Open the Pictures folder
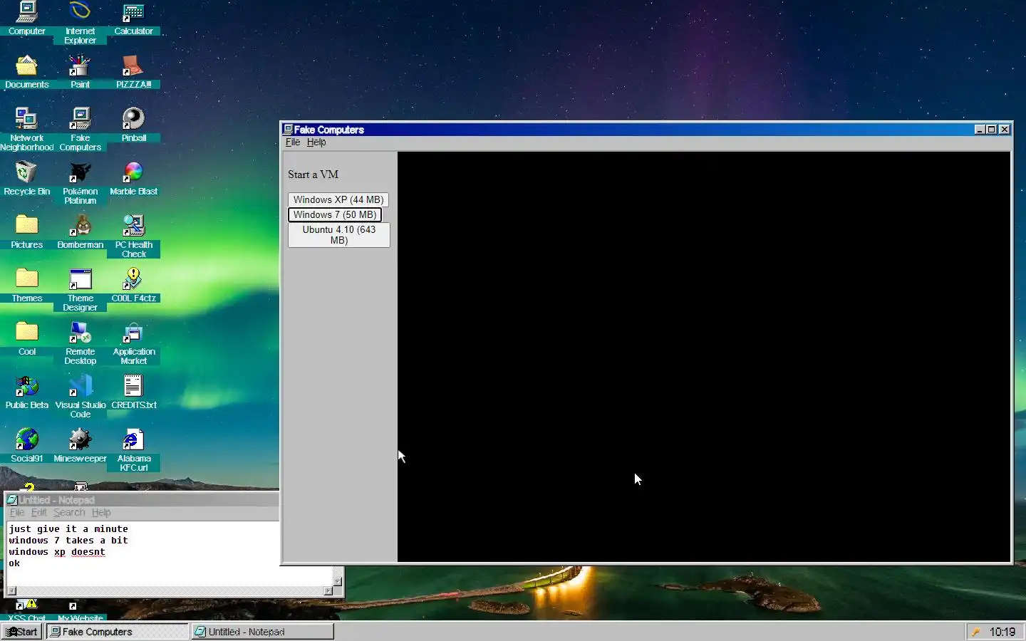Viewport: 1026px width, 641px height. coord(26,231)
